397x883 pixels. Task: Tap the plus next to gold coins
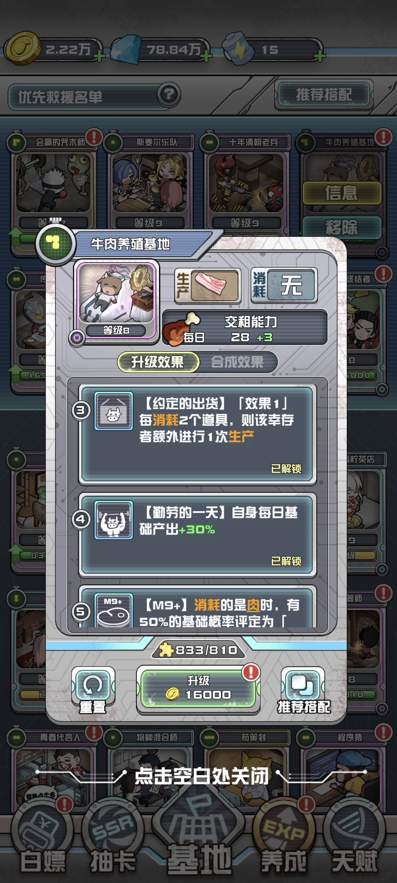point(99,57)
